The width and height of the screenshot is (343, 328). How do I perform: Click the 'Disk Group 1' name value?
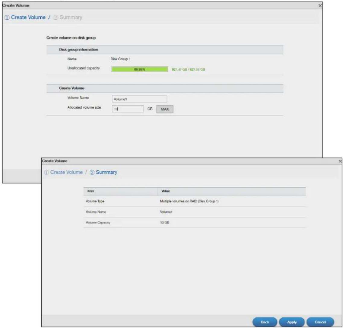(x=121, y=59)
